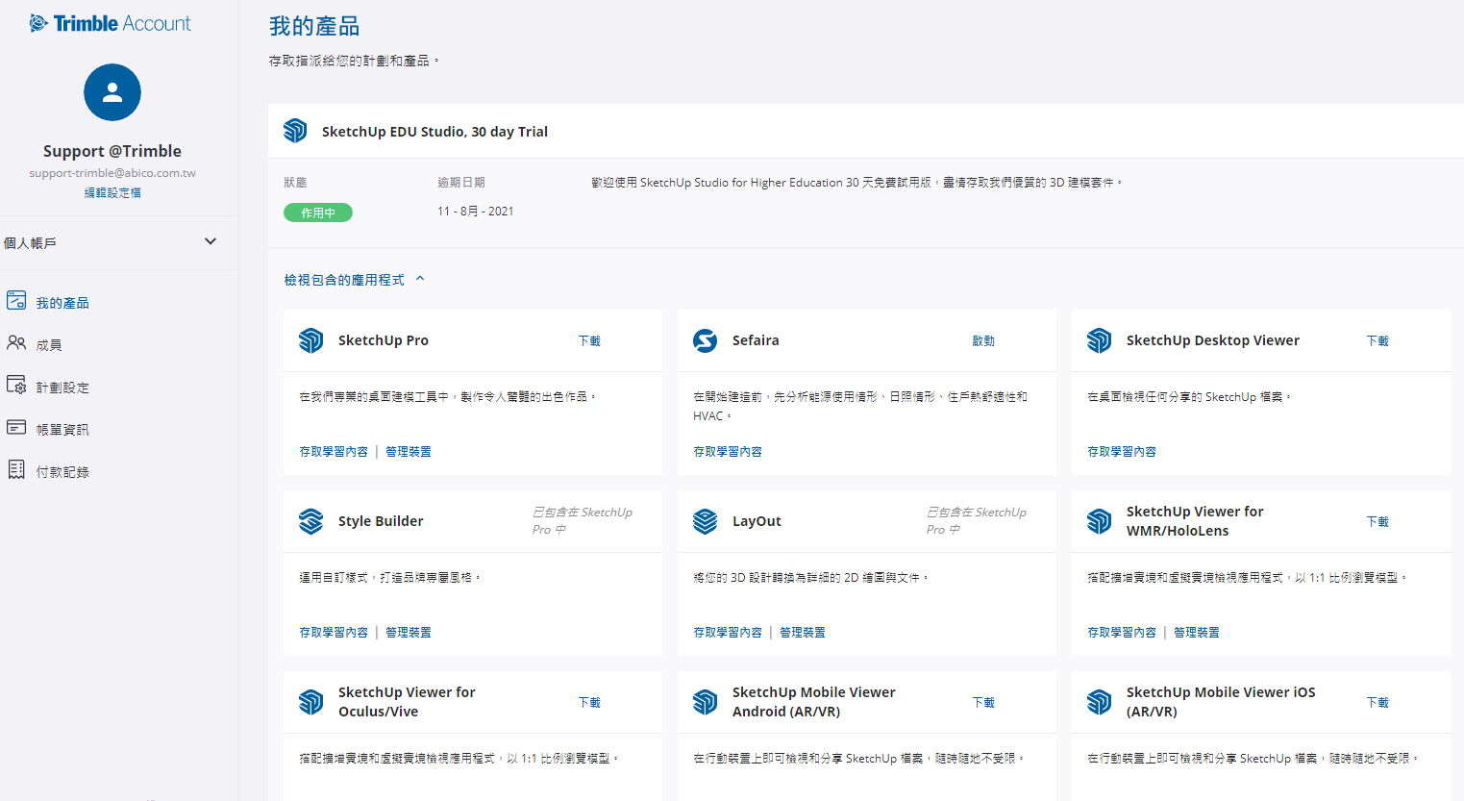Click the 已包含在 SketchUp Pro 中 note on Style Builder
Image resolution: width=1464 pixels, height=801 pixels.
[x=583, y=521]
